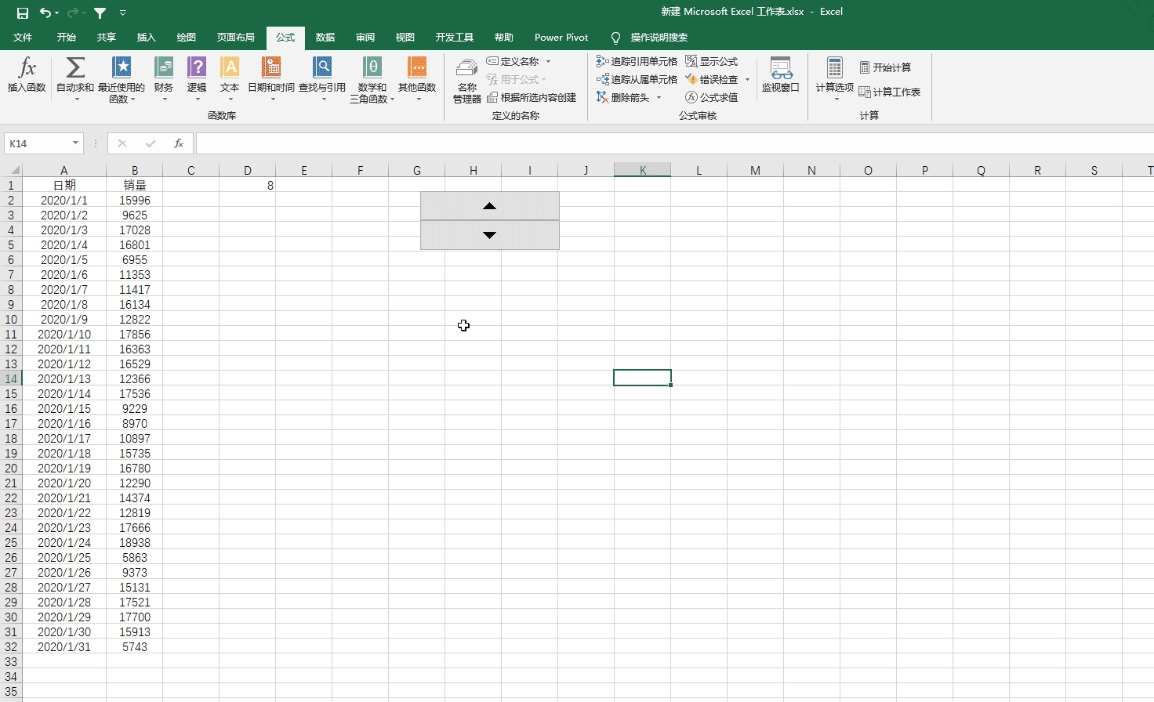Switch to Developer (开发工具) tab
The width and height of the screenshot is (1154, 702).
455,37
